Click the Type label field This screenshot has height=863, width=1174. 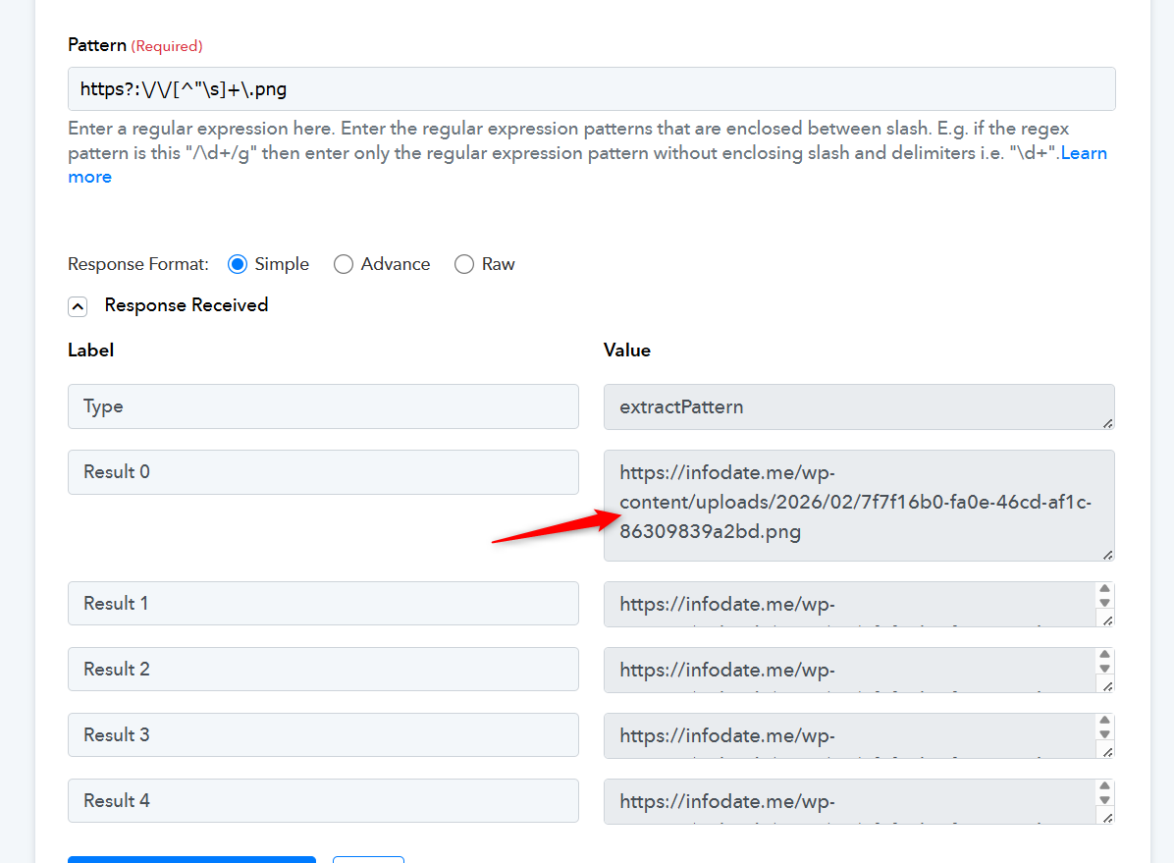(x=323, y=406)
